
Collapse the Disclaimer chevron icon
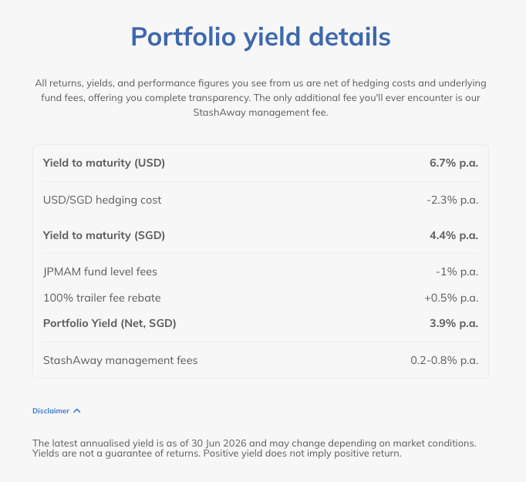click(x=77, y=411)
